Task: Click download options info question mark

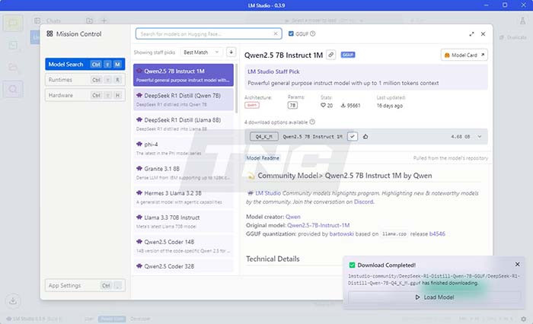Action: point(312,122)
